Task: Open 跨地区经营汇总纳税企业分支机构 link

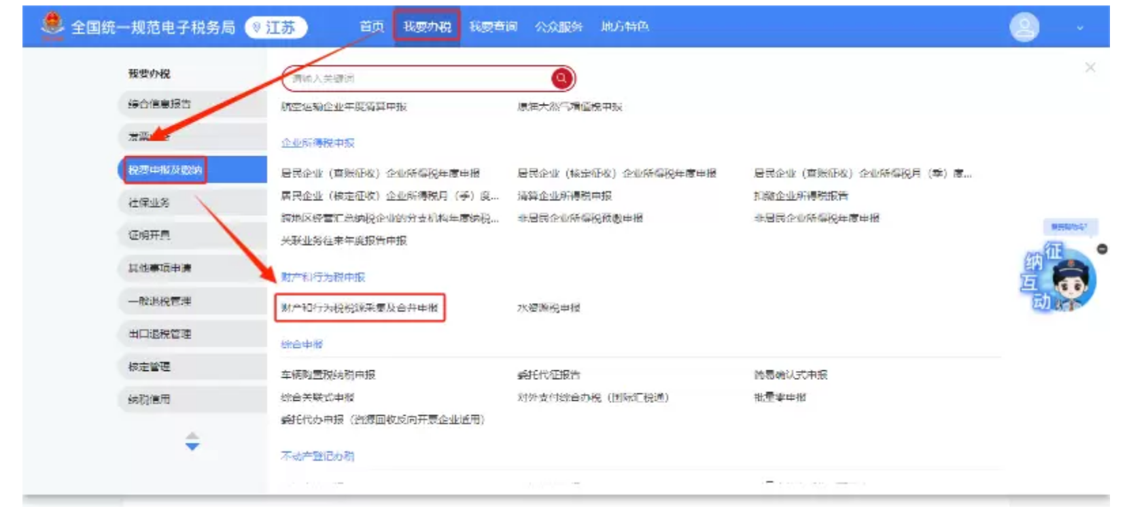Action: 390,218
